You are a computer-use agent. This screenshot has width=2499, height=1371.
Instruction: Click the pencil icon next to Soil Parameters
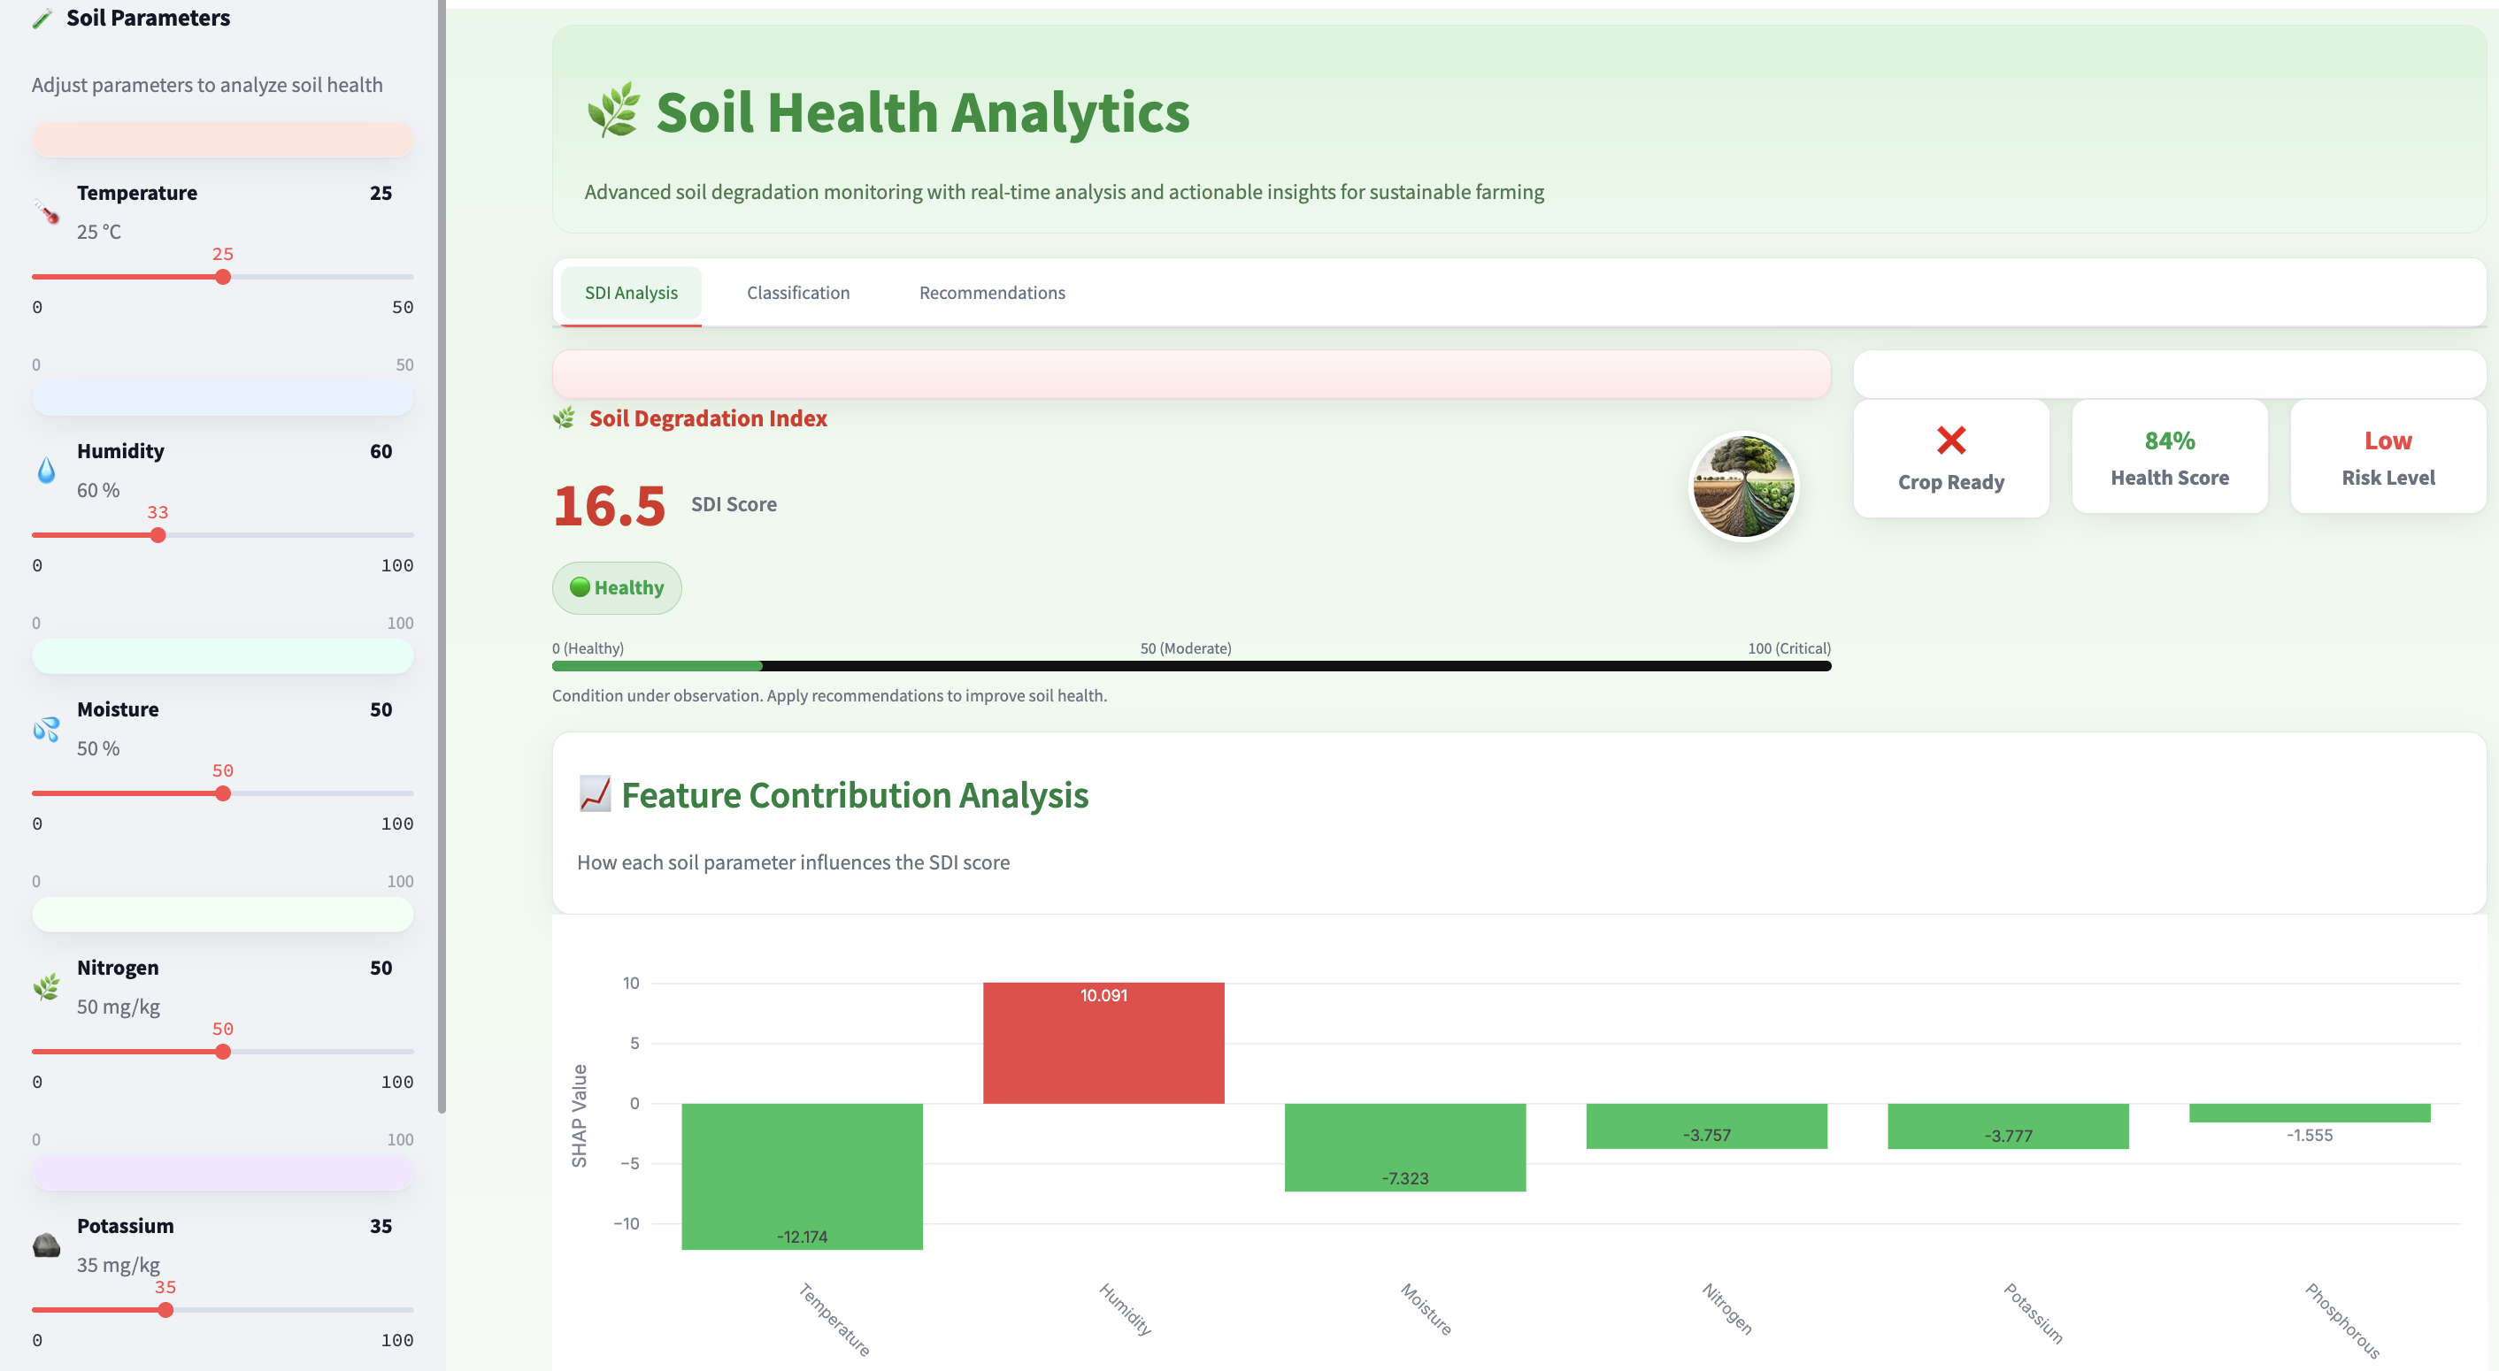point(42,19)
